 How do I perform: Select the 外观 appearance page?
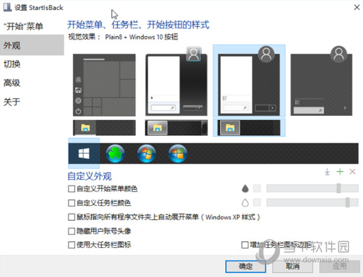[x=32, y=45]
